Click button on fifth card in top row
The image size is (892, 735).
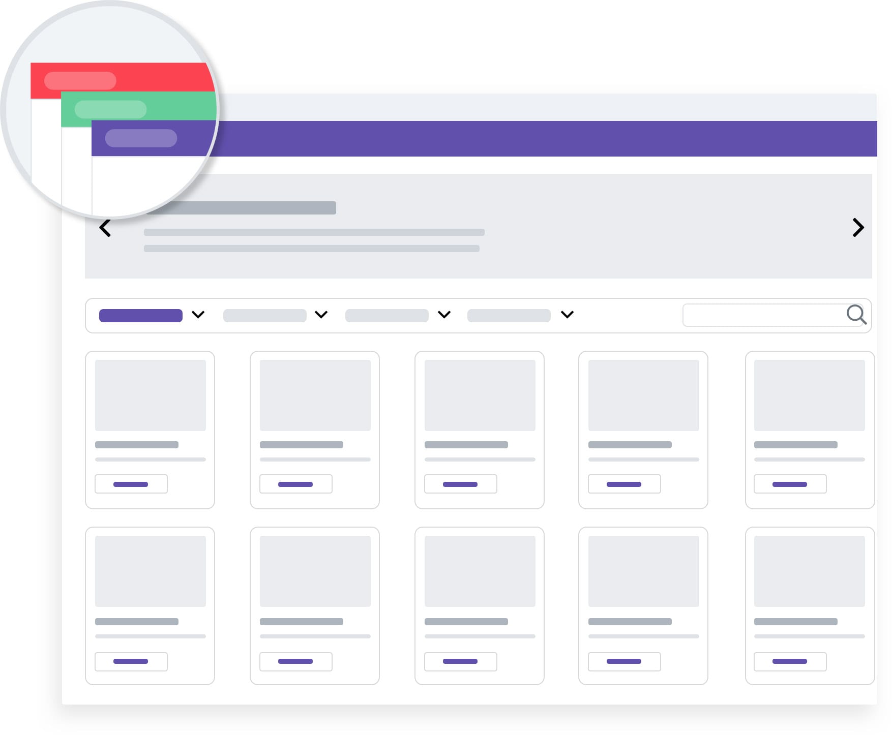[x=790, y=484]
